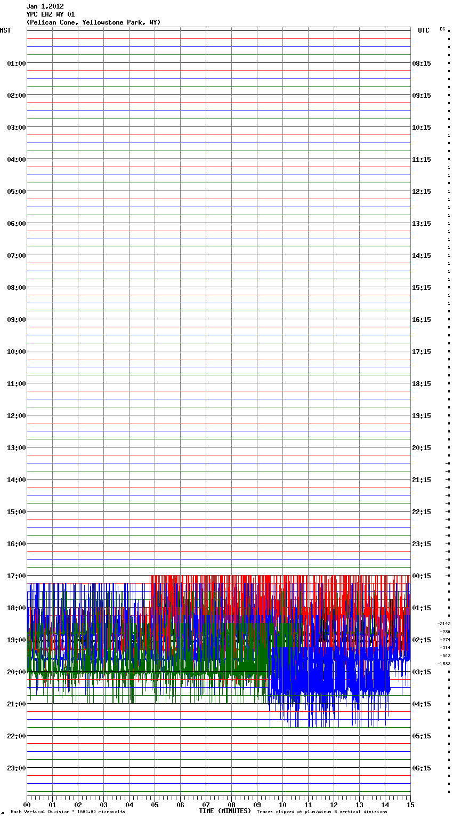The height and width of the screenshot is (819, 453).
Task: Select the 17:00 MST time label
Action: [x=17, y=576]
